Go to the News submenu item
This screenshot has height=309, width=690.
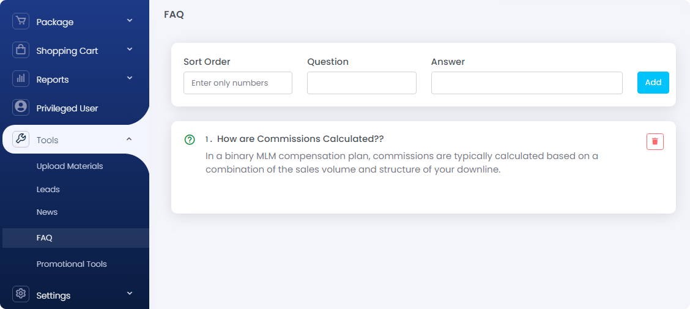(47, 212)
